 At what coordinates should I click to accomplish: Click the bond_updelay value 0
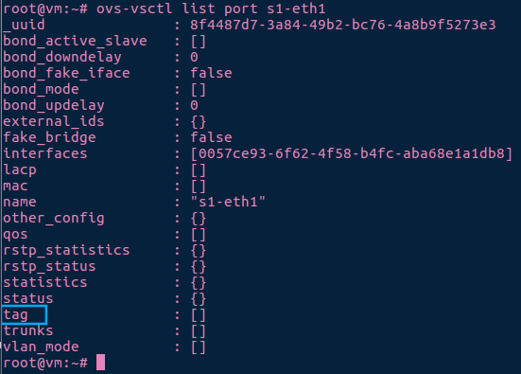pos(195,105)
